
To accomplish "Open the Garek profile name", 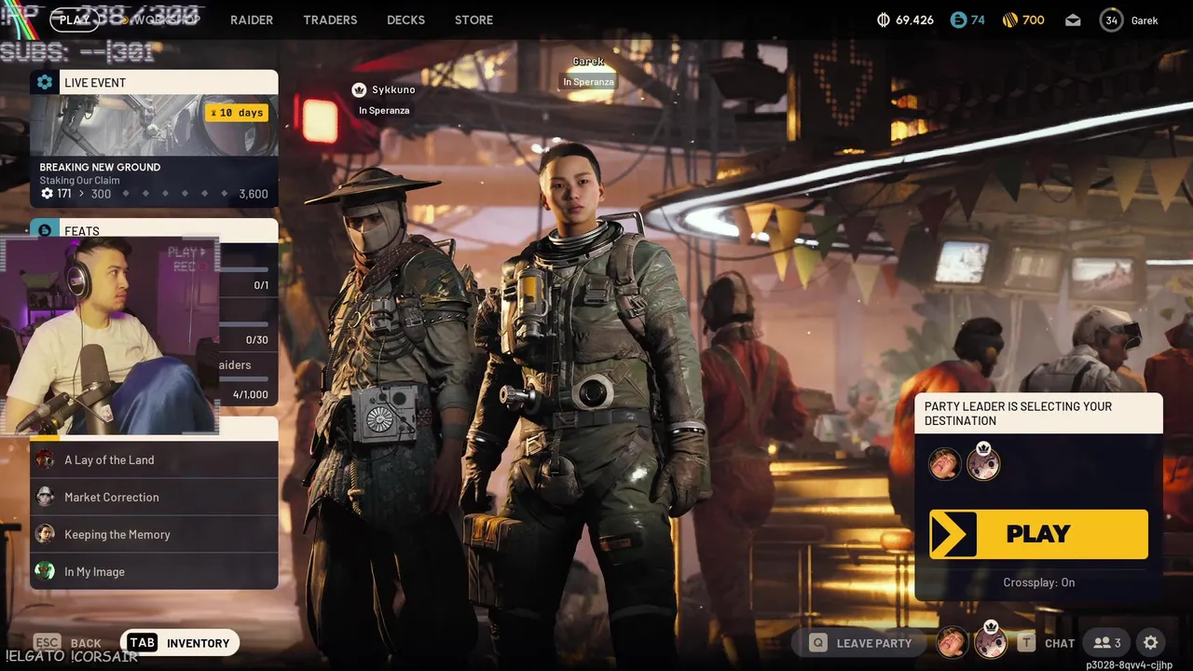I will (x=1145, y=20).
